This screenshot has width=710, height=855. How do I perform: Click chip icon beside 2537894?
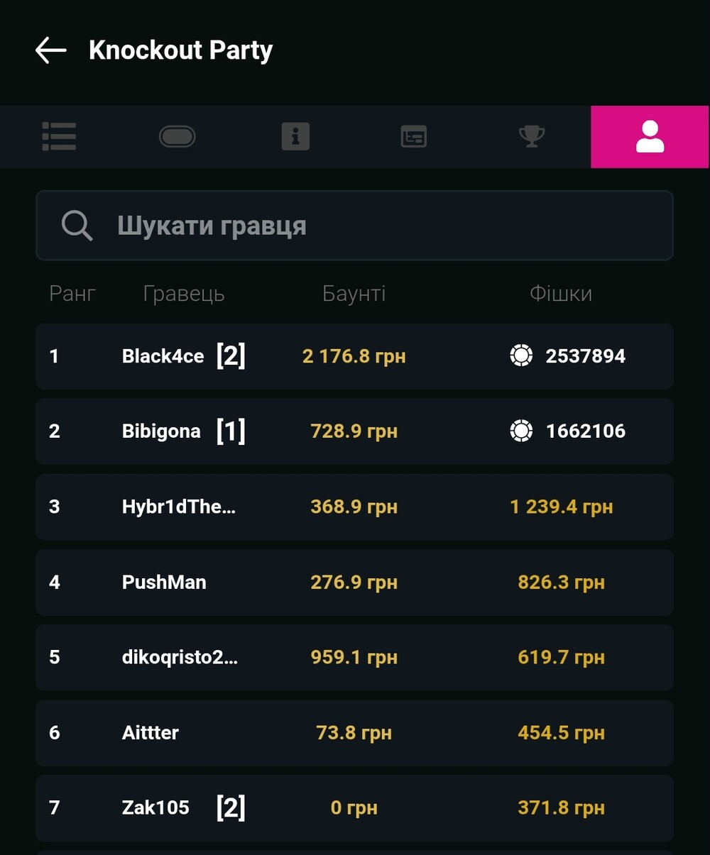[521, 355]
